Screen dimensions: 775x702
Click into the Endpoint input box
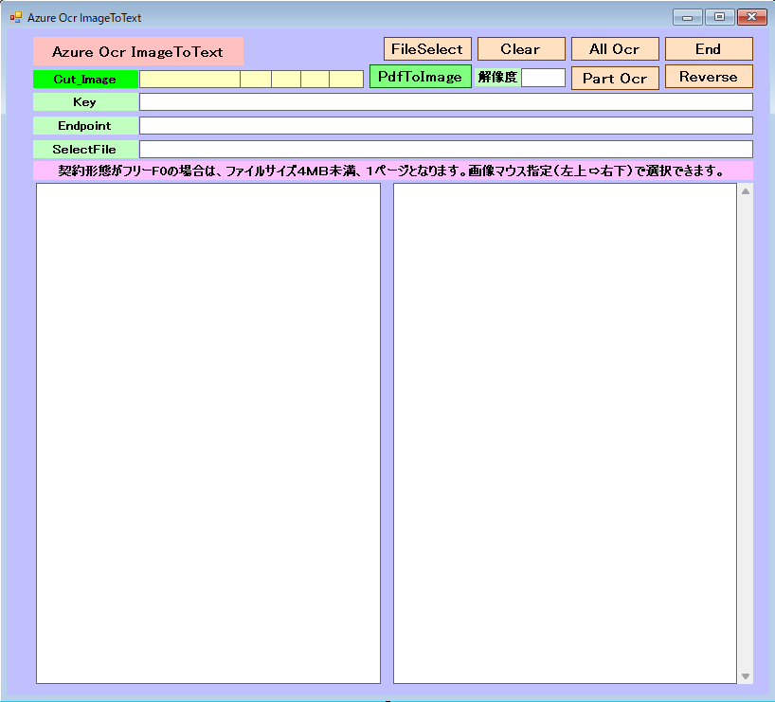[445, 125]
